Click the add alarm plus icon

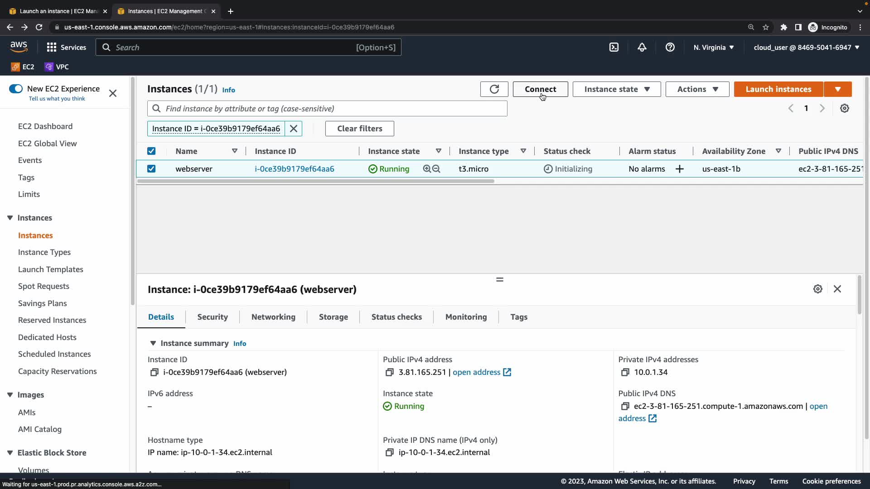[x=679, y=169]
